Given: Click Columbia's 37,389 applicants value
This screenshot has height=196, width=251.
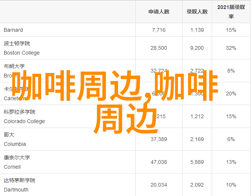Looking at the screenshot, I should 159,139.
